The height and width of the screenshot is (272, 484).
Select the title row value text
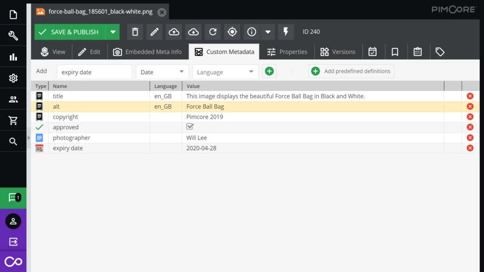(275, 96)
